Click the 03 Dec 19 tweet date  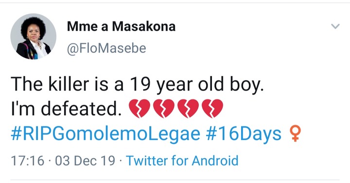point(85,161)
